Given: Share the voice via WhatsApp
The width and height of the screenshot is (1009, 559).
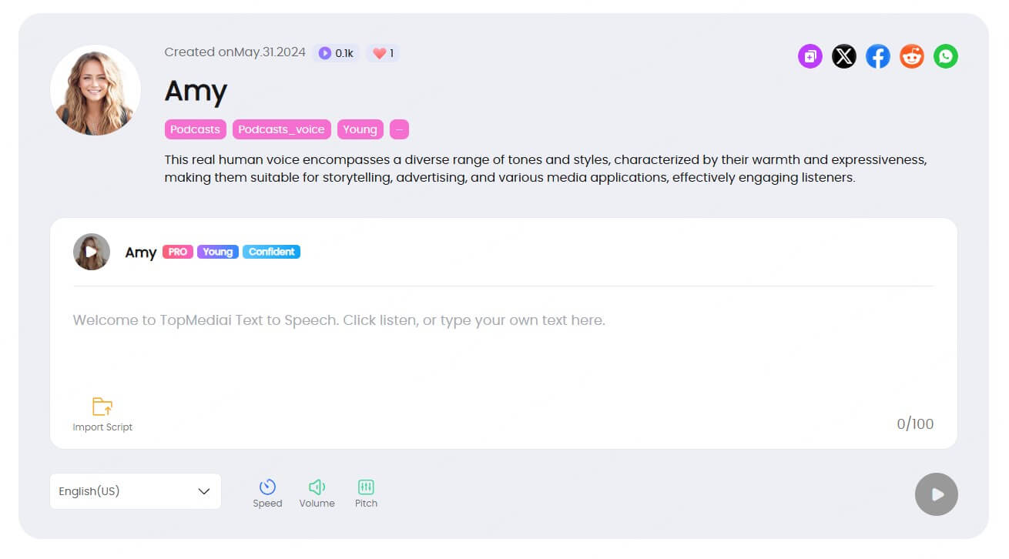Looking at the screenshot, I should point(946,56).
